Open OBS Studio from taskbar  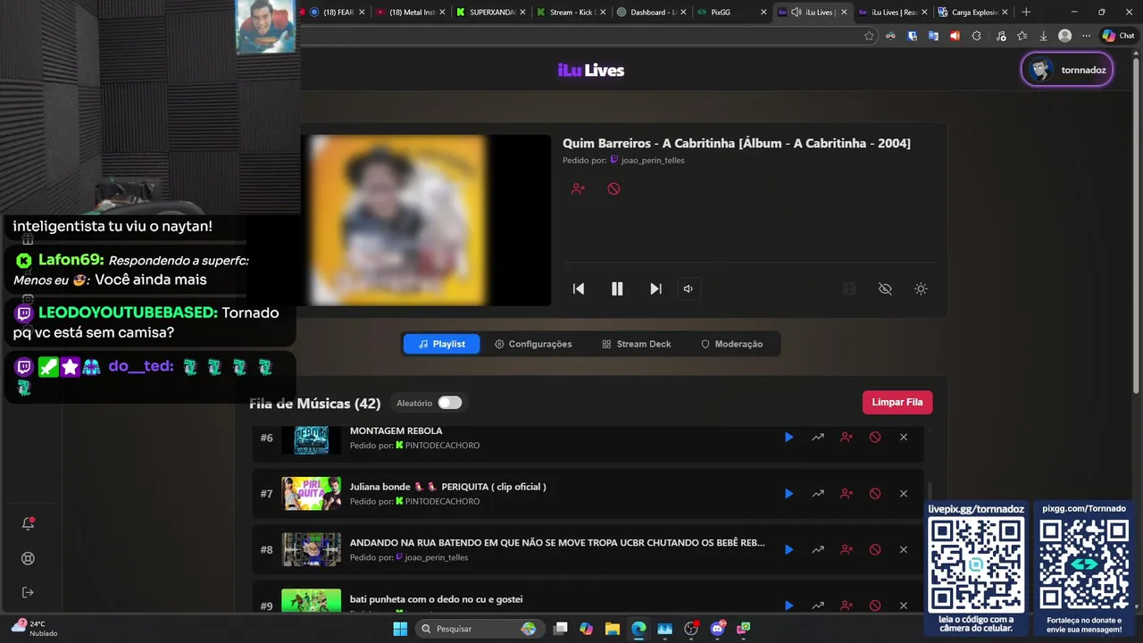pos(690,629)
